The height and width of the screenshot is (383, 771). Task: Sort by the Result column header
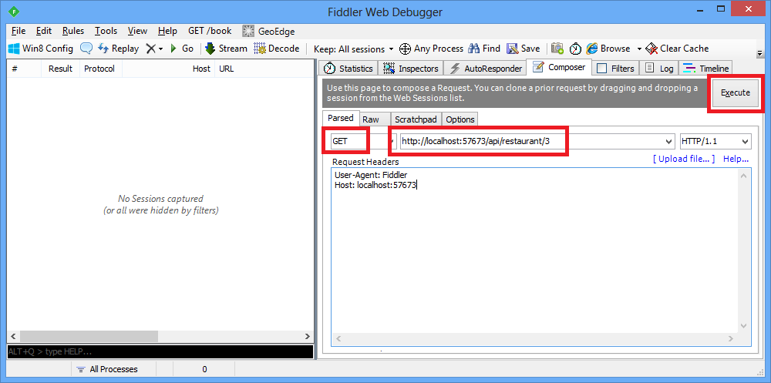(60, 69)
